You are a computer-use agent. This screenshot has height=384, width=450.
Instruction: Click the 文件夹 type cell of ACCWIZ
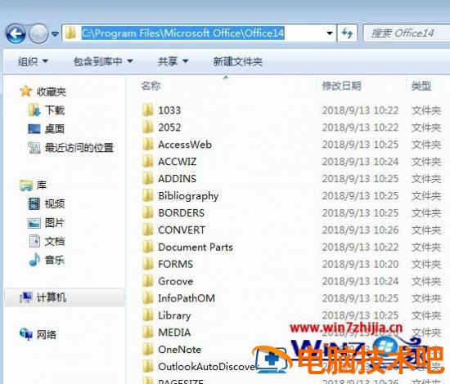point(426,162)
